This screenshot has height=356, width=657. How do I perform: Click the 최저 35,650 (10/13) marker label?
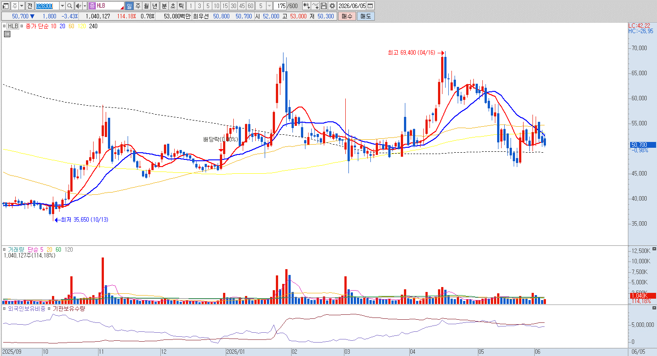coord(84,219)
